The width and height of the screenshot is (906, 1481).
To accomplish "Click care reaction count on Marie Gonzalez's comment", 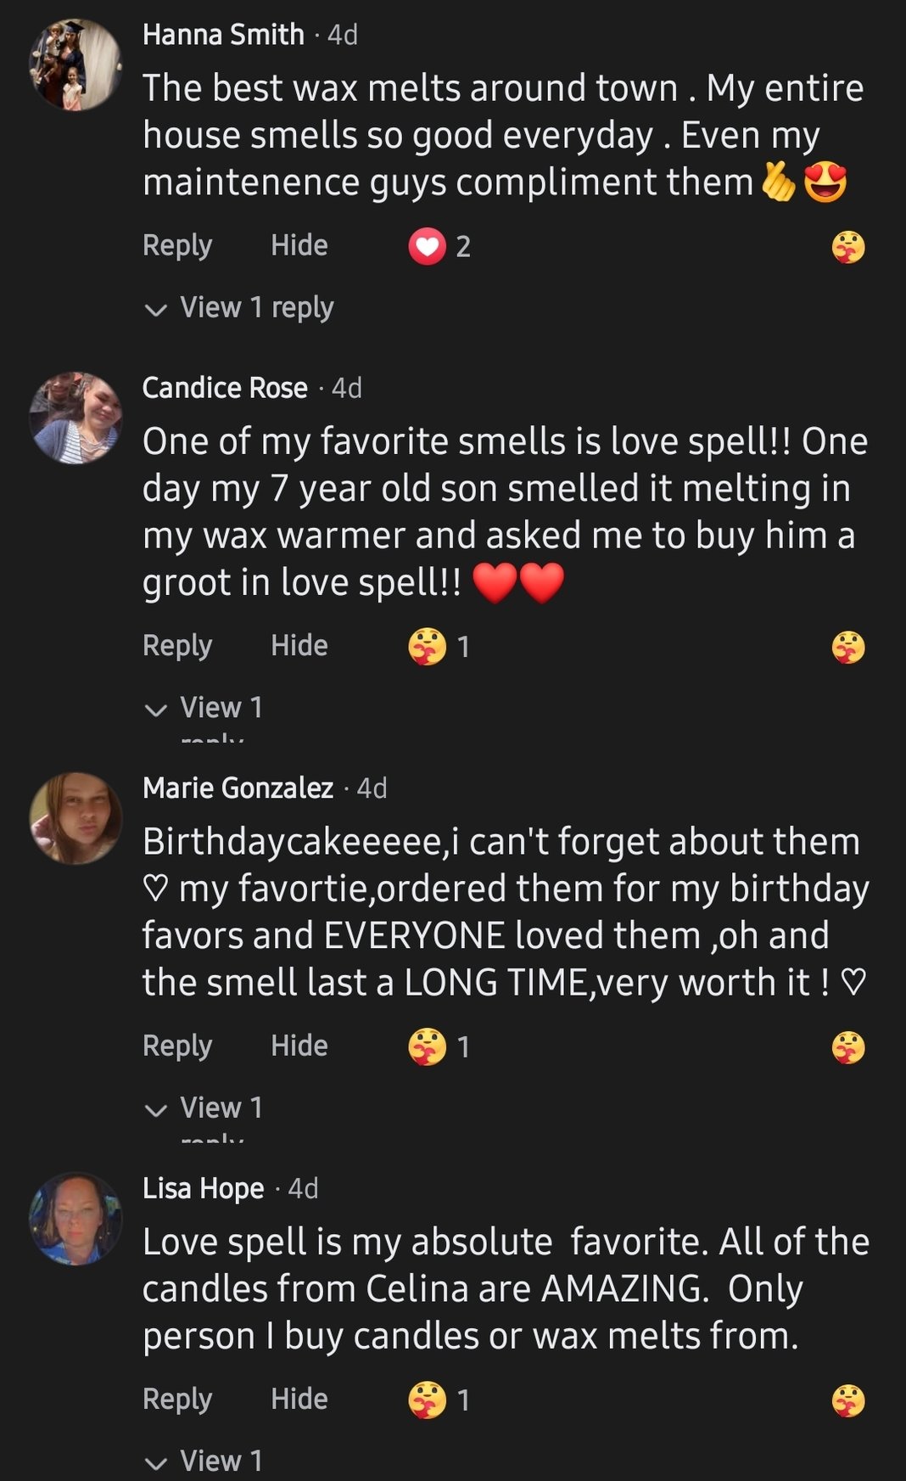I will click(x=439, y=1046).
